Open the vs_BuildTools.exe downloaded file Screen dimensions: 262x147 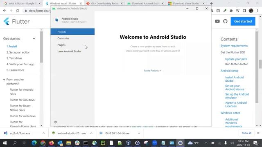20,133
